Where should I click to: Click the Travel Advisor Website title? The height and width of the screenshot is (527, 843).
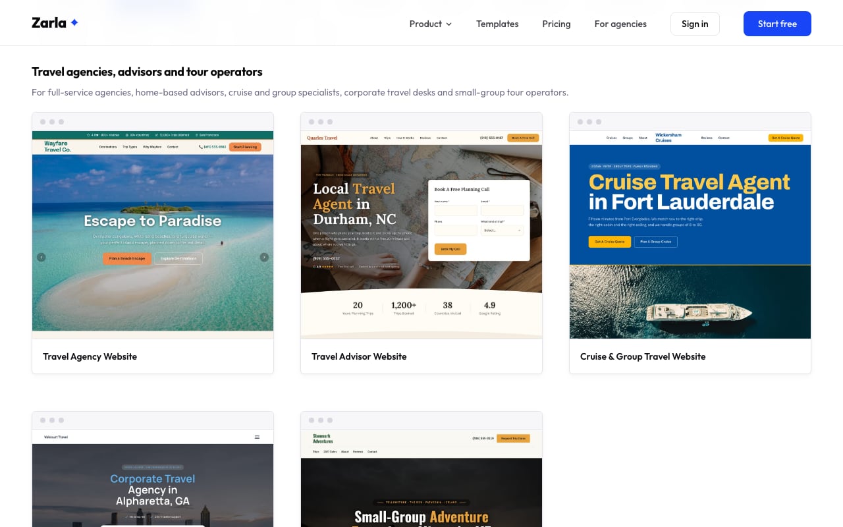(359, 356)
